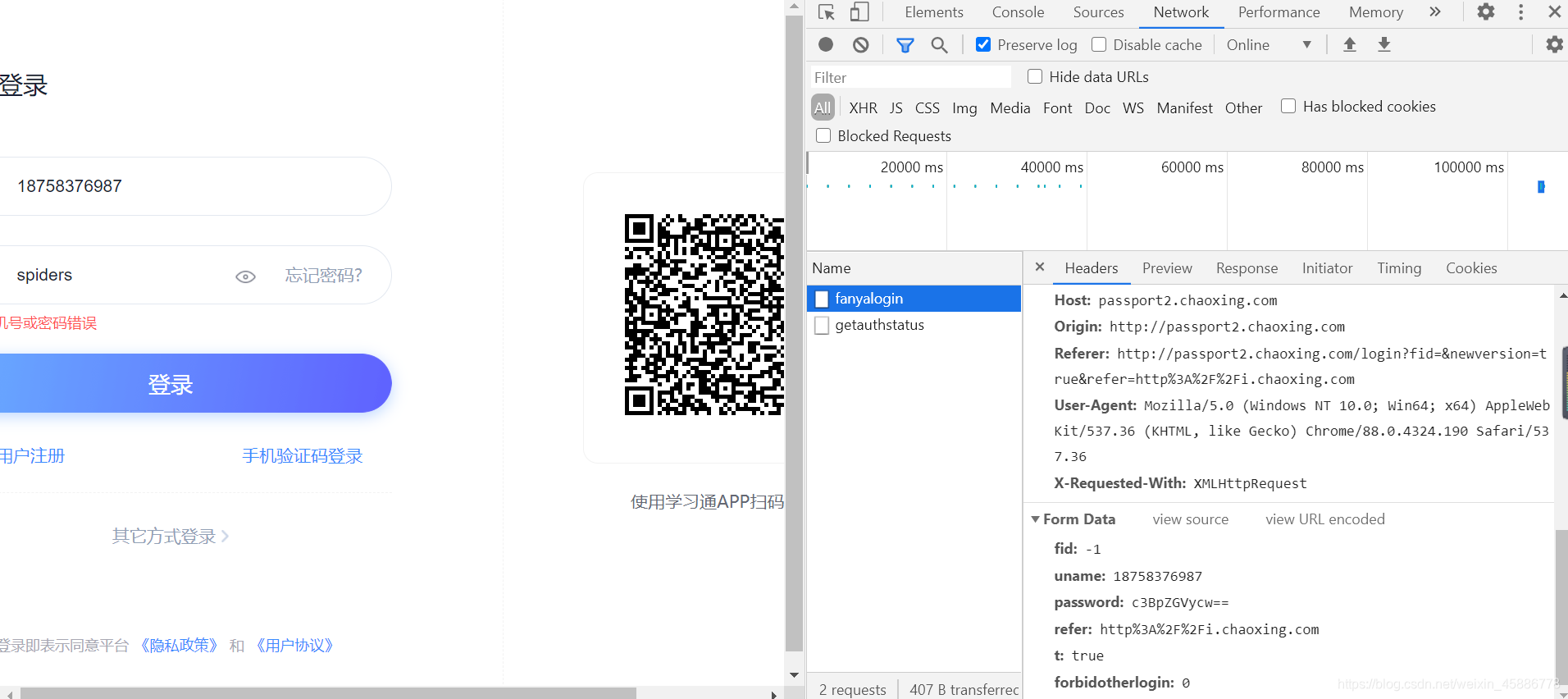Close the request details pane
1568x699 pixels.
pos(1040,267)
